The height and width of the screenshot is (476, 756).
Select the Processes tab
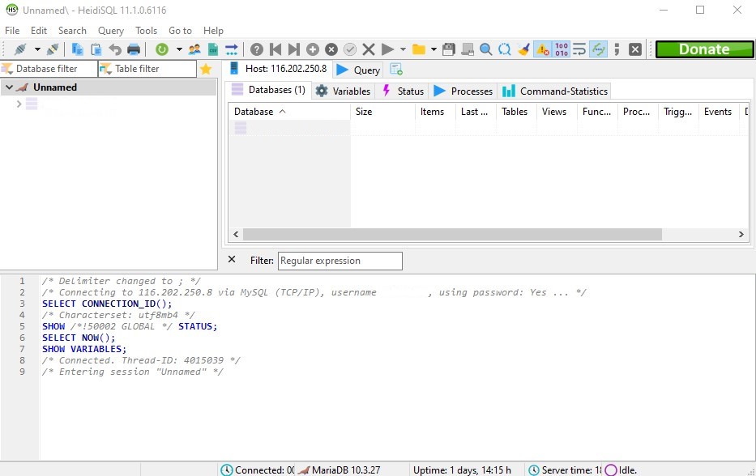coord(463,91)
